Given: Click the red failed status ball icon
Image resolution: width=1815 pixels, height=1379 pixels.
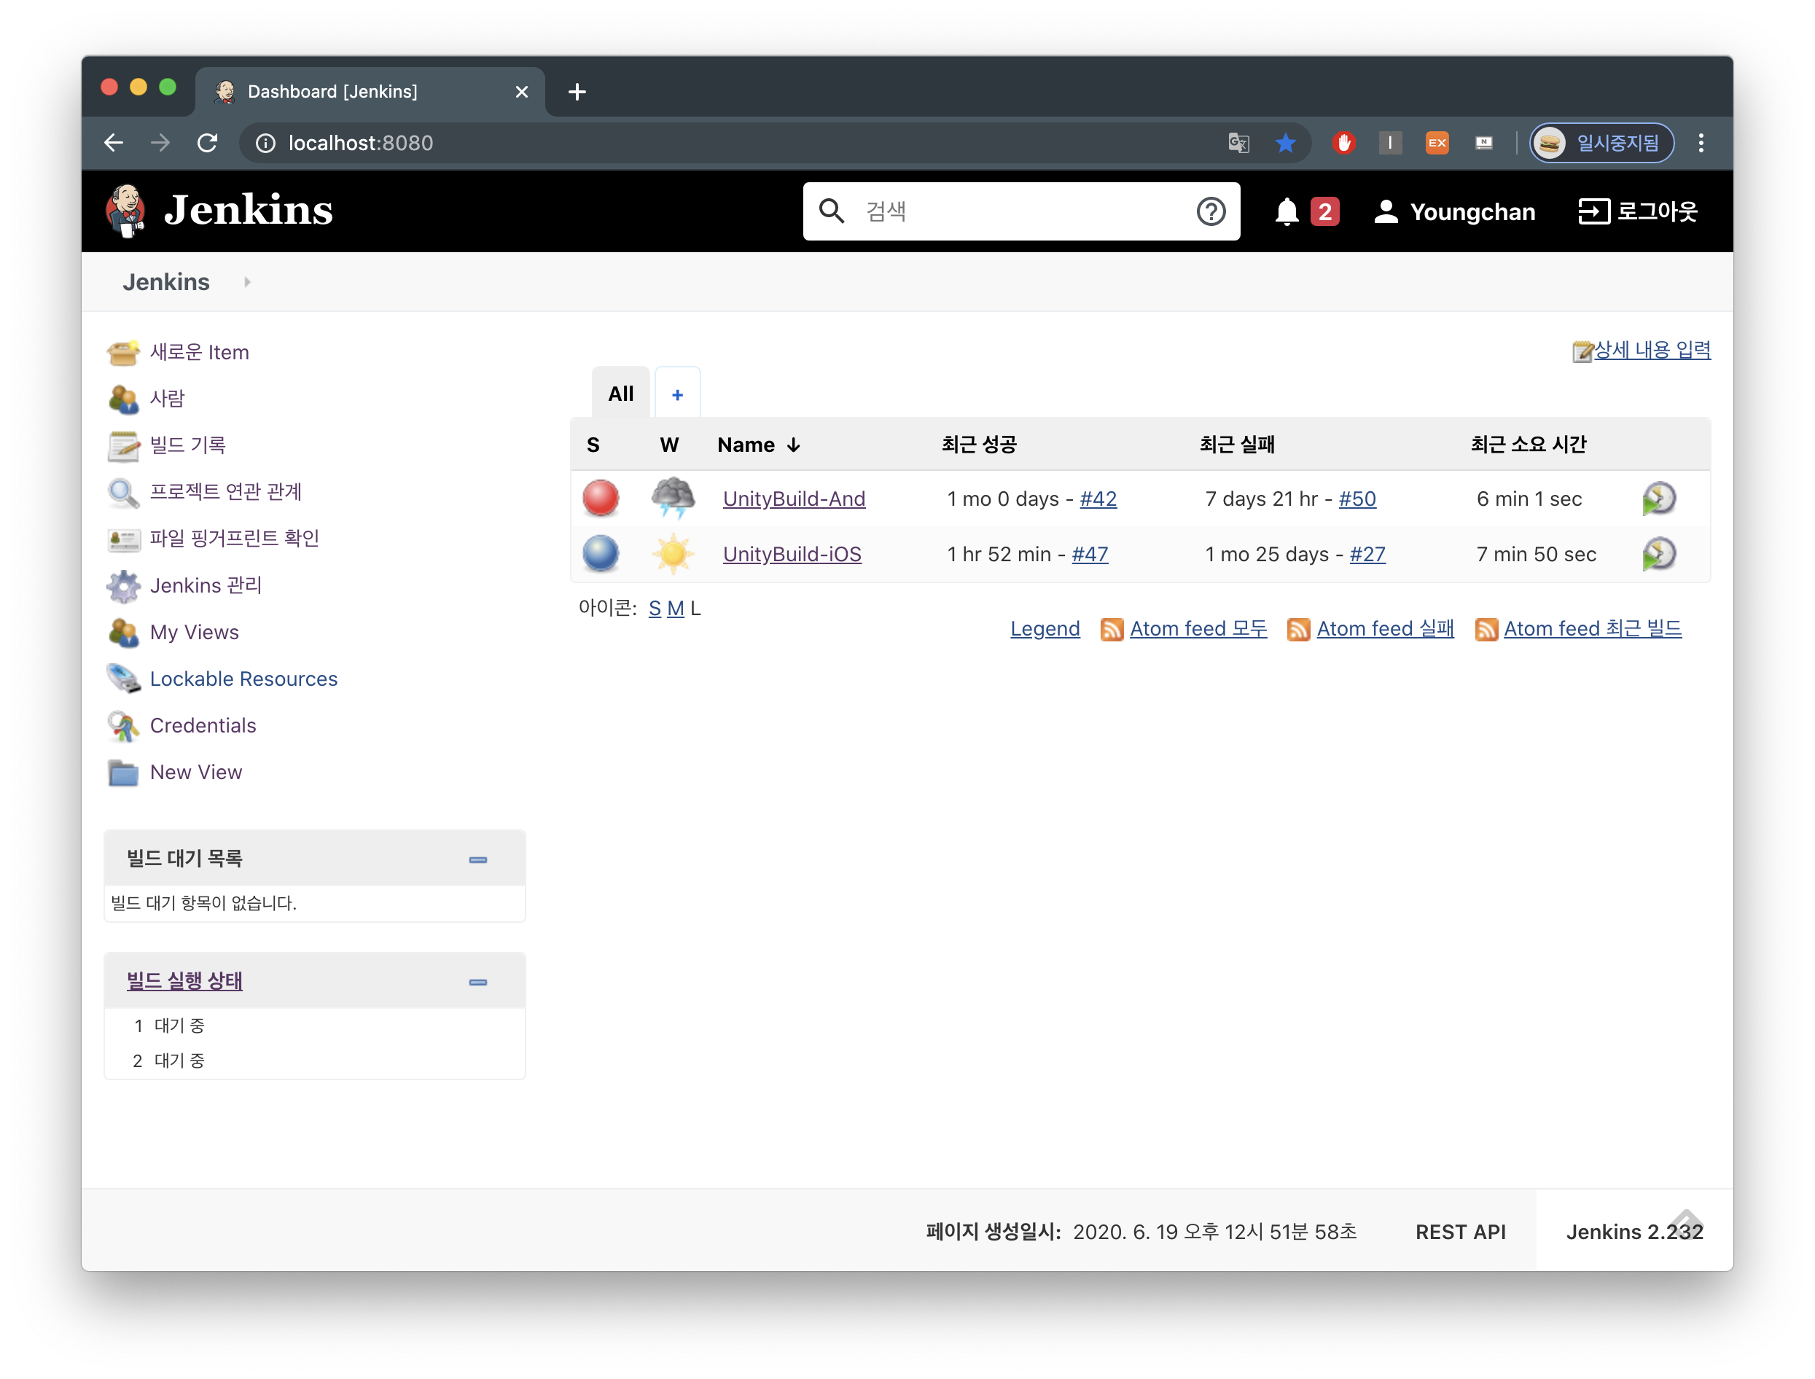Looking at the screenshot, I should coord(600,499).
